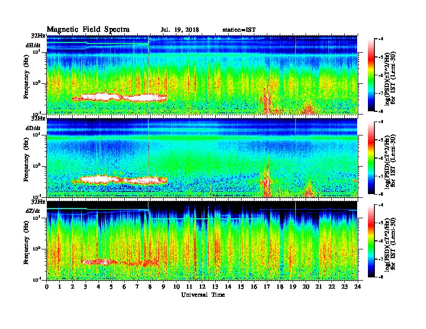This screenshot has height=329, width=426.
Task: Click hour "14" on the Universal Time axis
Action: [x=228, y=287]
